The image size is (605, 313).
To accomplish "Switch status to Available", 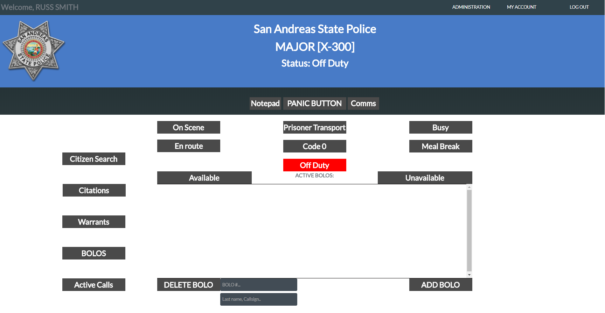I will pos(204,178).
